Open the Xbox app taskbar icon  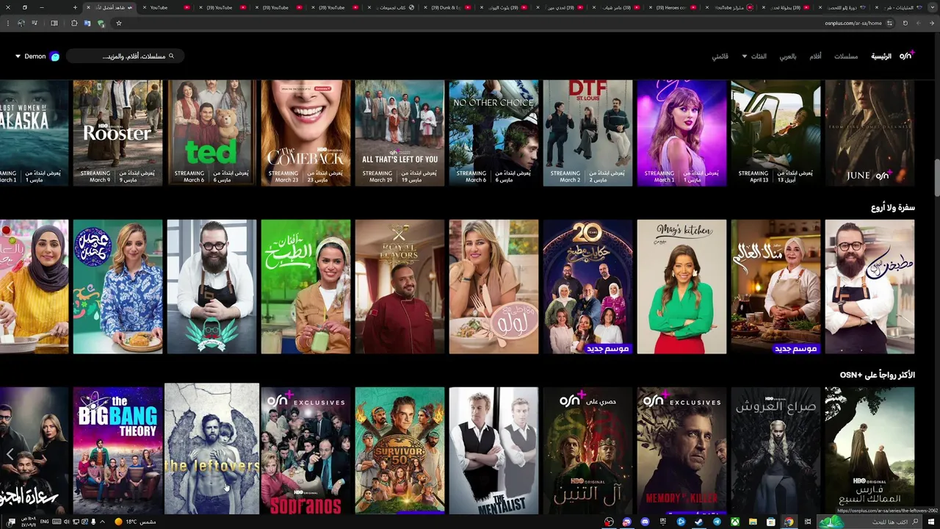[x=735, y=522]
